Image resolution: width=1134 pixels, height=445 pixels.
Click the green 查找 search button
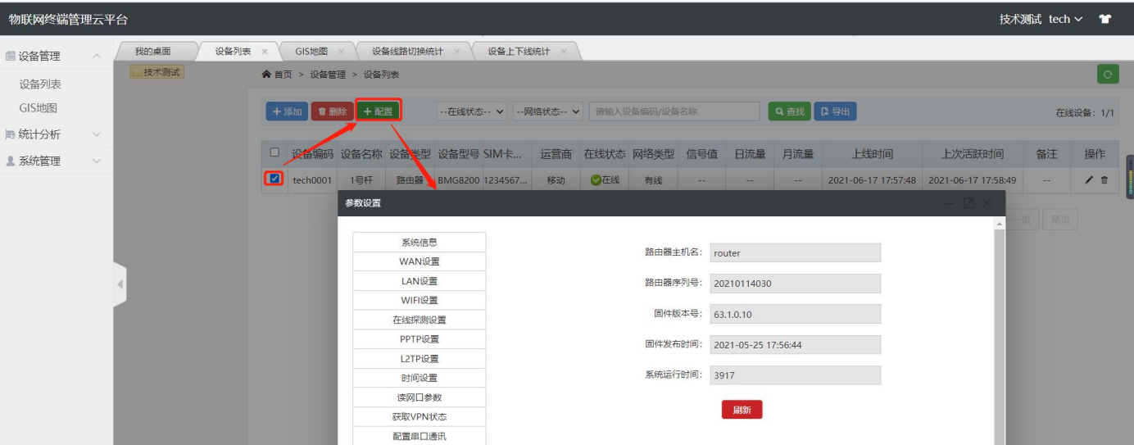tap(788, 111)
